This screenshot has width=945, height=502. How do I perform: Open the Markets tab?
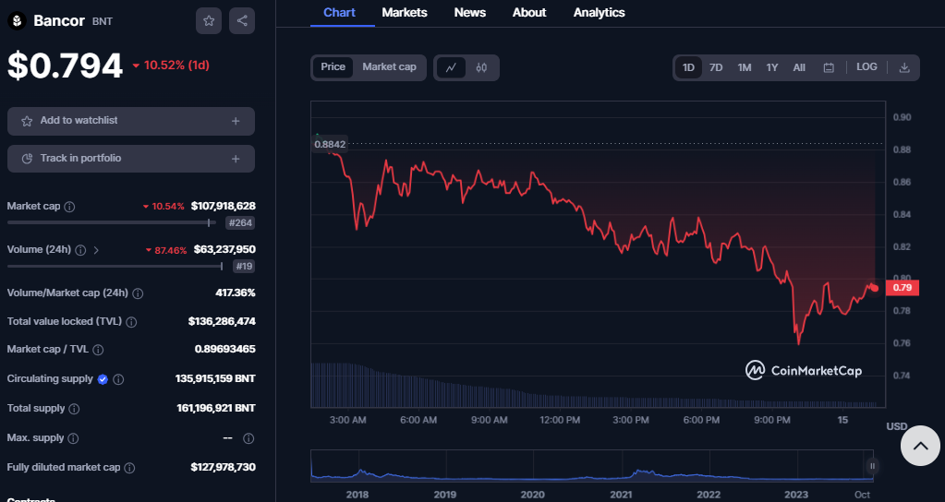click(404, 13)
